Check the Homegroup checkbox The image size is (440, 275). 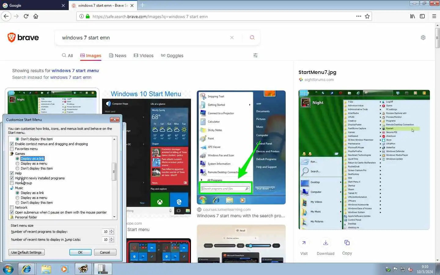tap(12, 183)
